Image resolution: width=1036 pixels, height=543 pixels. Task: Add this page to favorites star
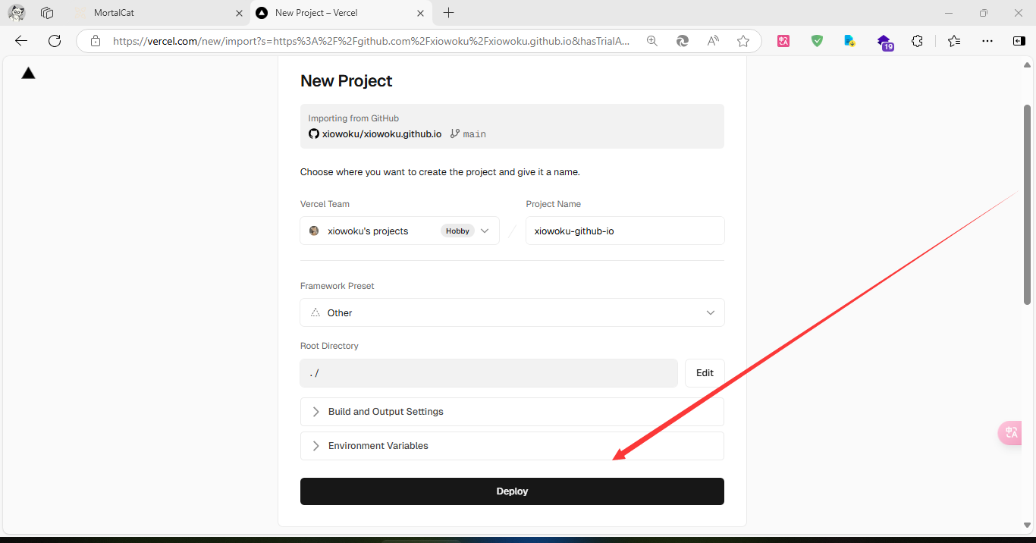tap(743, 41)
